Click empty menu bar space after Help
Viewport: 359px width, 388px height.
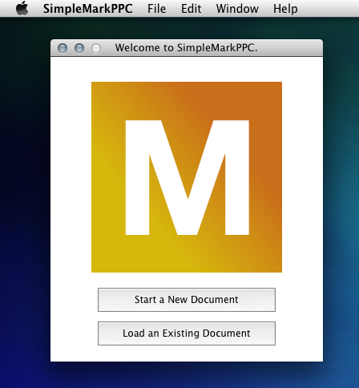click(329, 9)
